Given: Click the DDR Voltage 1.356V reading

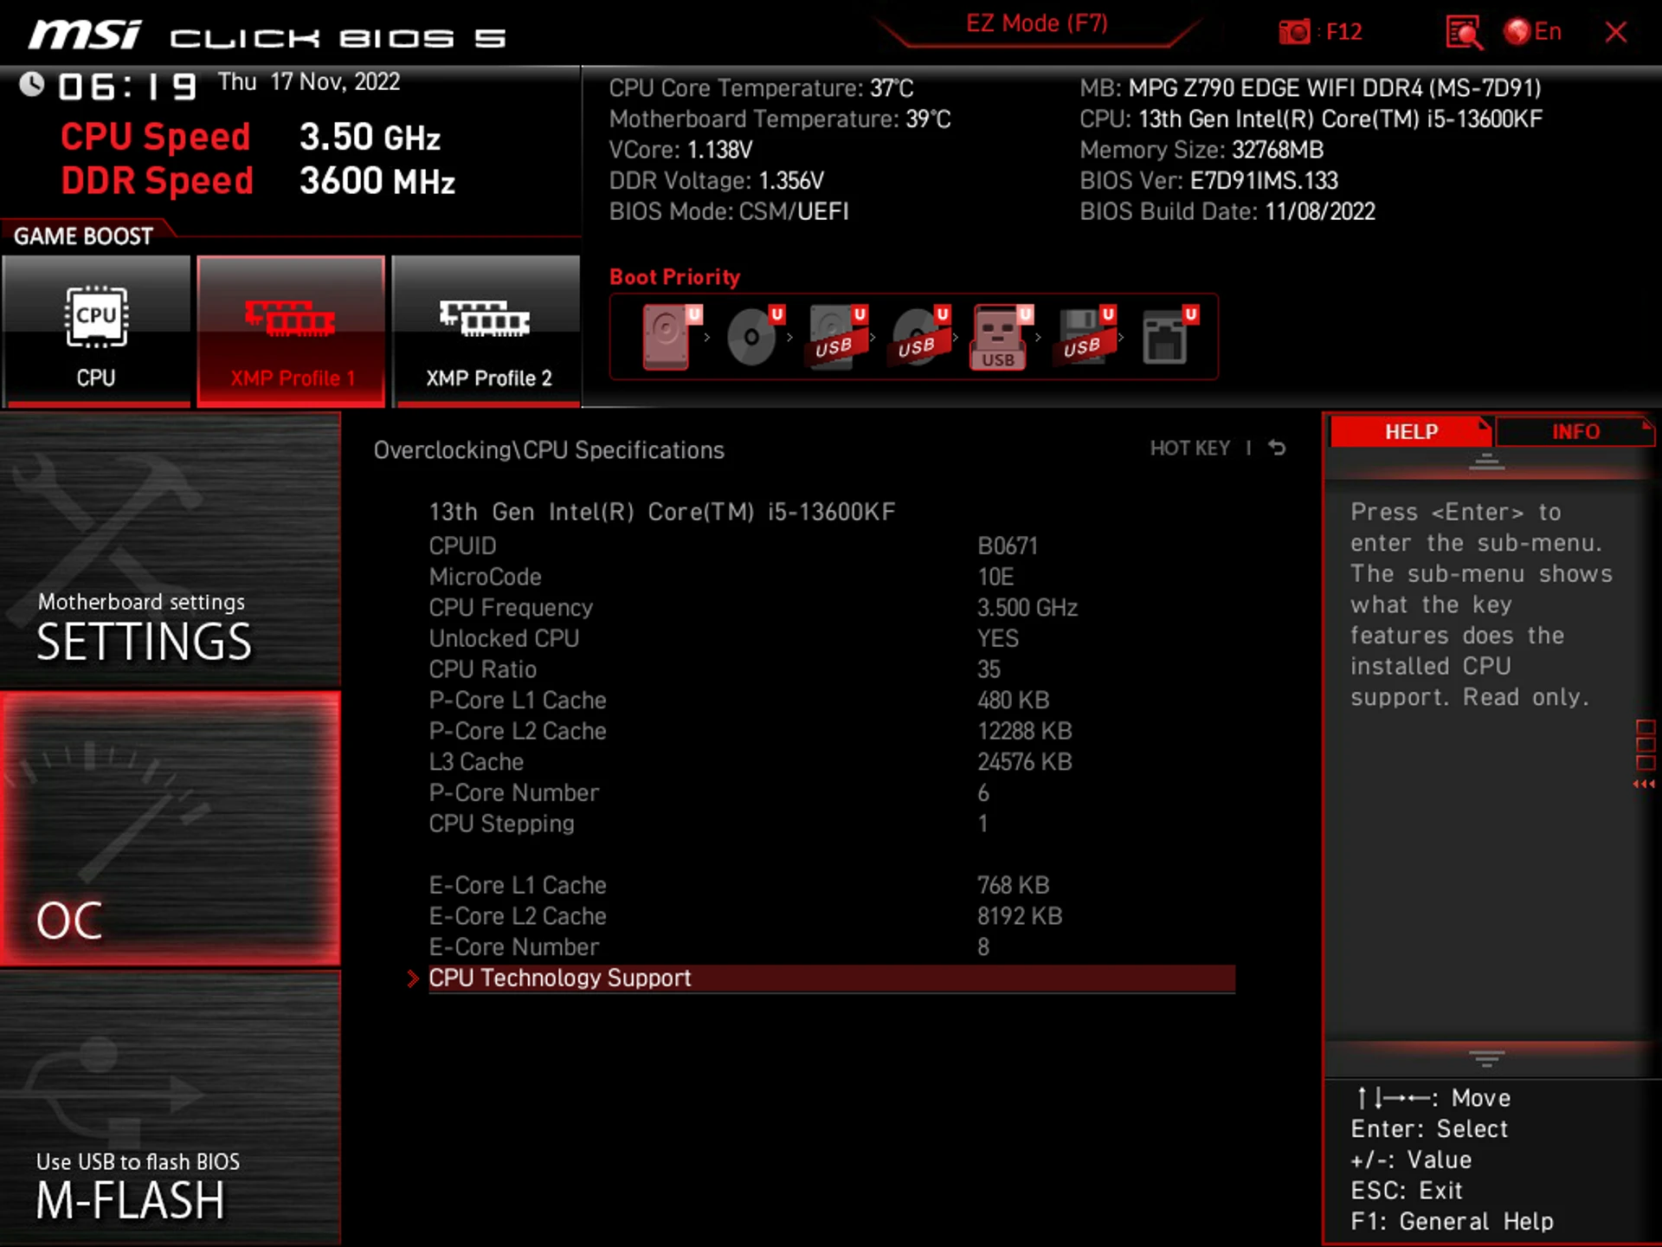Looking at the screenshot, I should pos(716,180).
